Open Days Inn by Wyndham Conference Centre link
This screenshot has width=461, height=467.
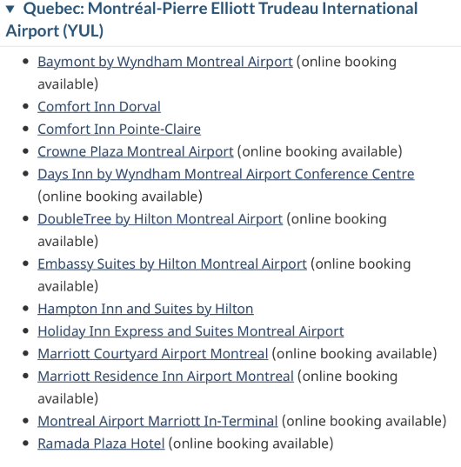click(x=226, y=174)
